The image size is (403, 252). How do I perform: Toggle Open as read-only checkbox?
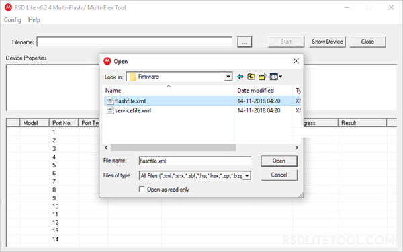tap(142, 190)
